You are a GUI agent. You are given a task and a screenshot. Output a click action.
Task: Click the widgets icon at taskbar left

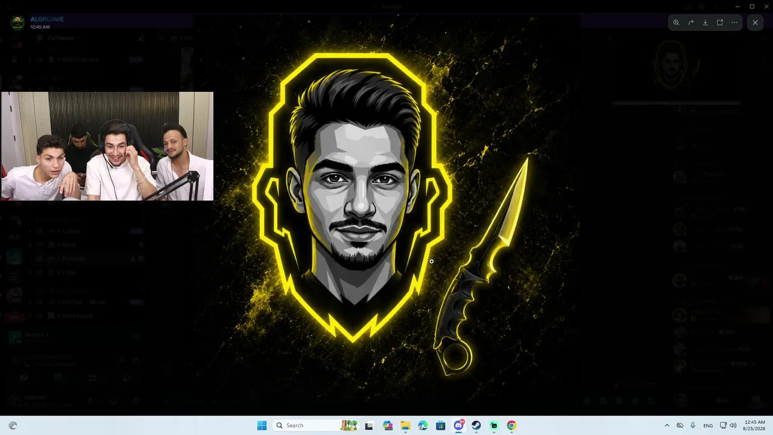13,425
